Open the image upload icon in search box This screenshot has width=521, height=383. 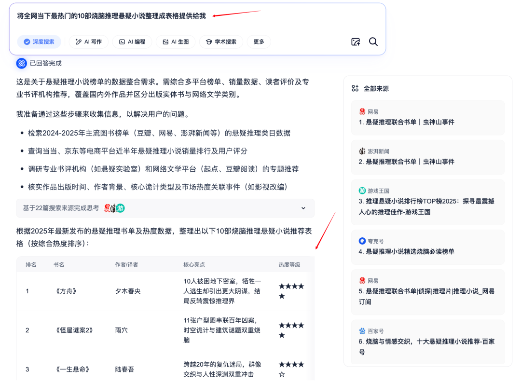tap(356, 42)
